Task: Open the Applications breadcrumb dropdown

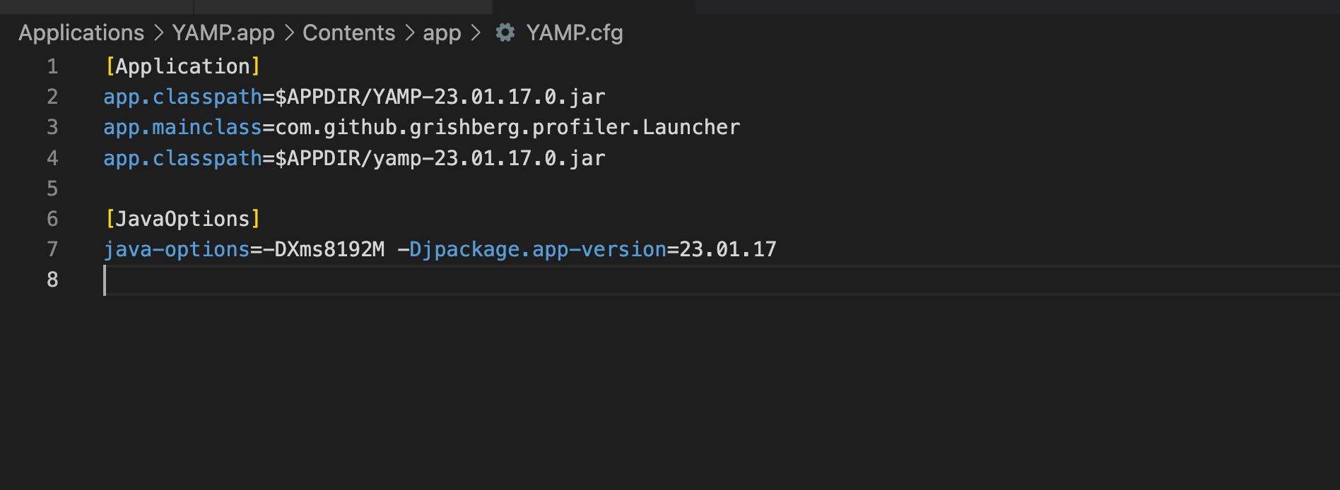Action: tap(81, 32)
